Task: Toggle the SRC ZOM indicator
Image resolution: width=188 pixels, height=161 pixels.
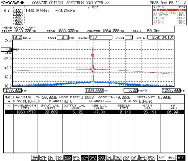Action: 68,158
